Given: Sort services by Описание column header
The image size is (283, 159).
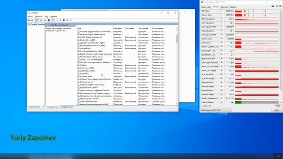Looking at the screenshot, I should pyautogui.click(x=118, y=28).
